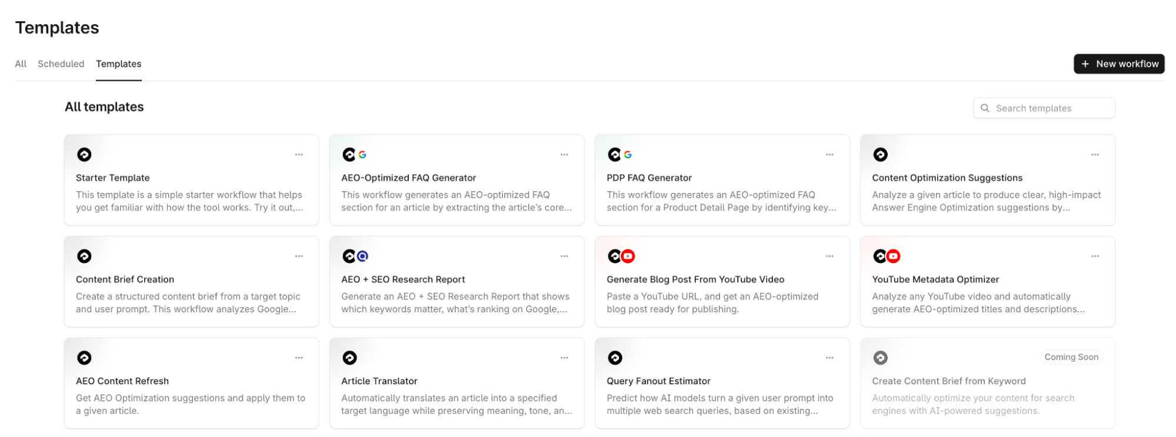
Task: Click the Google icon on AEO-Optimized FAQ Generator card
Action: point(364,154)
